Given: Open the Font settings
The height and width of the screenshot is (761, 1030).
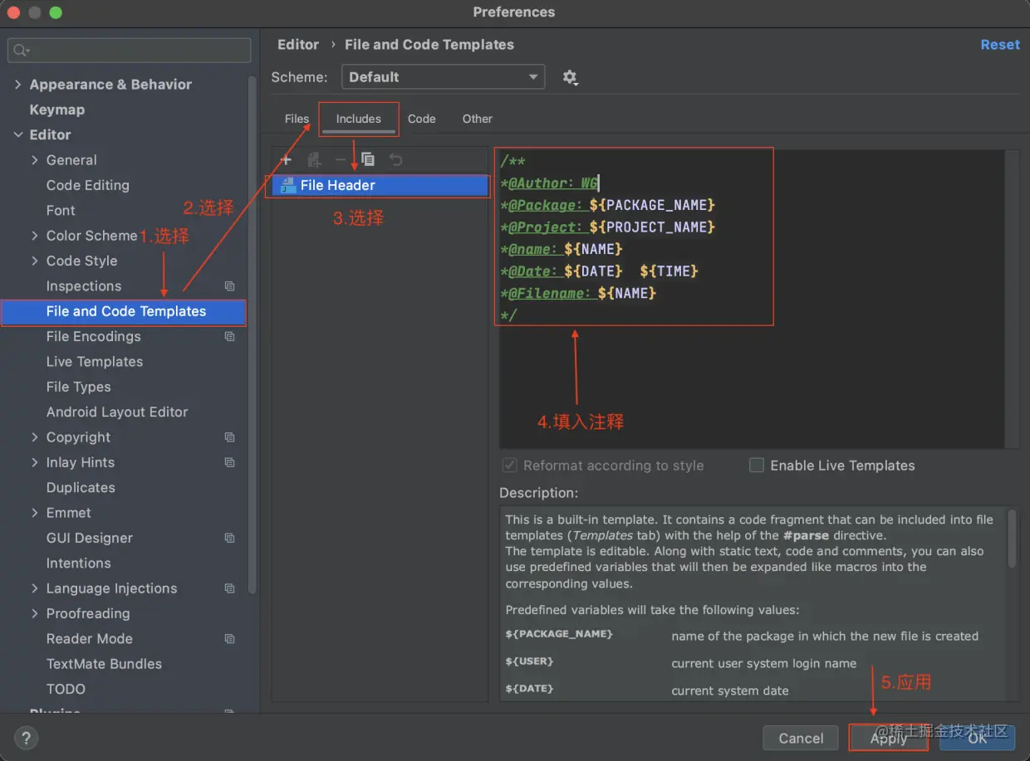Looking at the screenshot, I should pos(61,211).
